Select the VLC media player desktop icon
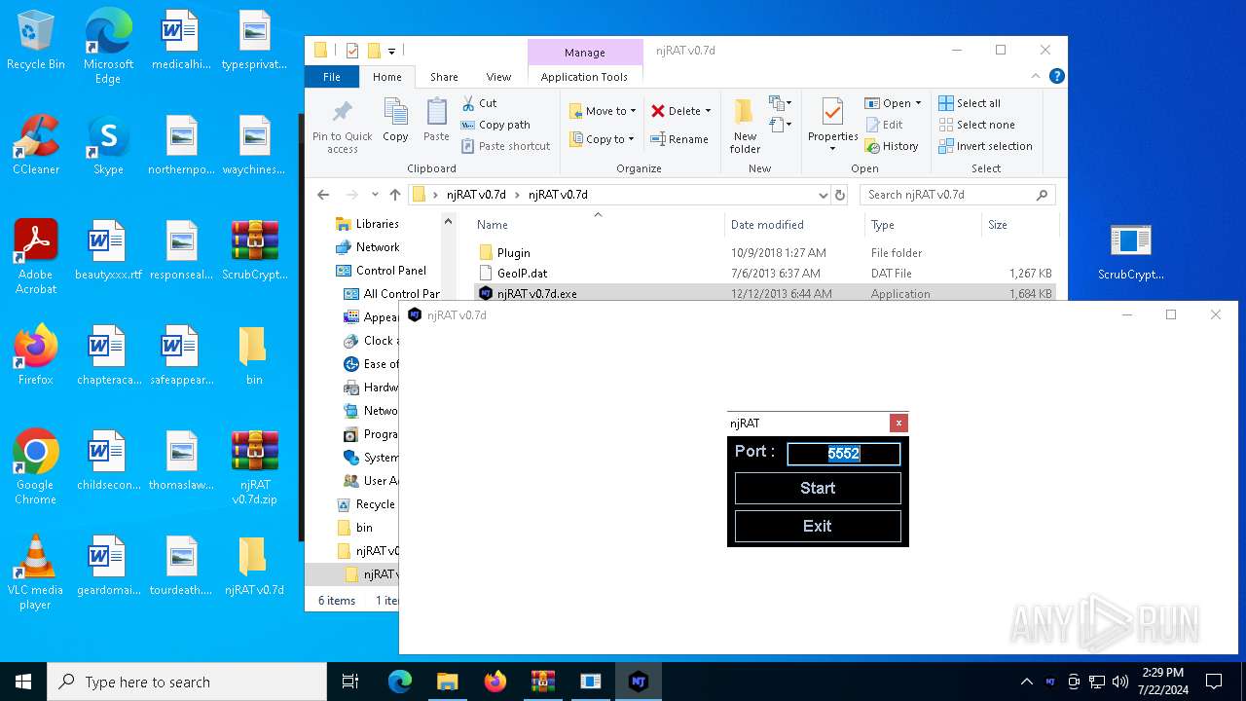Image resolution: width=1246 pixels, height=701 pixels. (x=36, y=572)
